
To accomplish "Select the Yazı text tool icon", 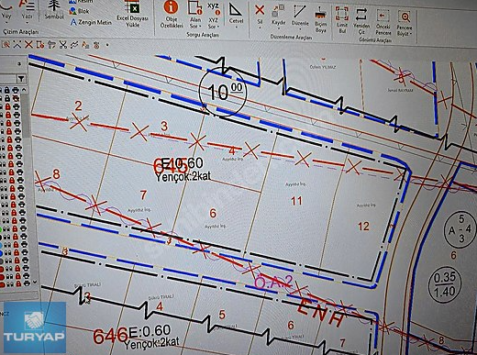I will (27, 6).
